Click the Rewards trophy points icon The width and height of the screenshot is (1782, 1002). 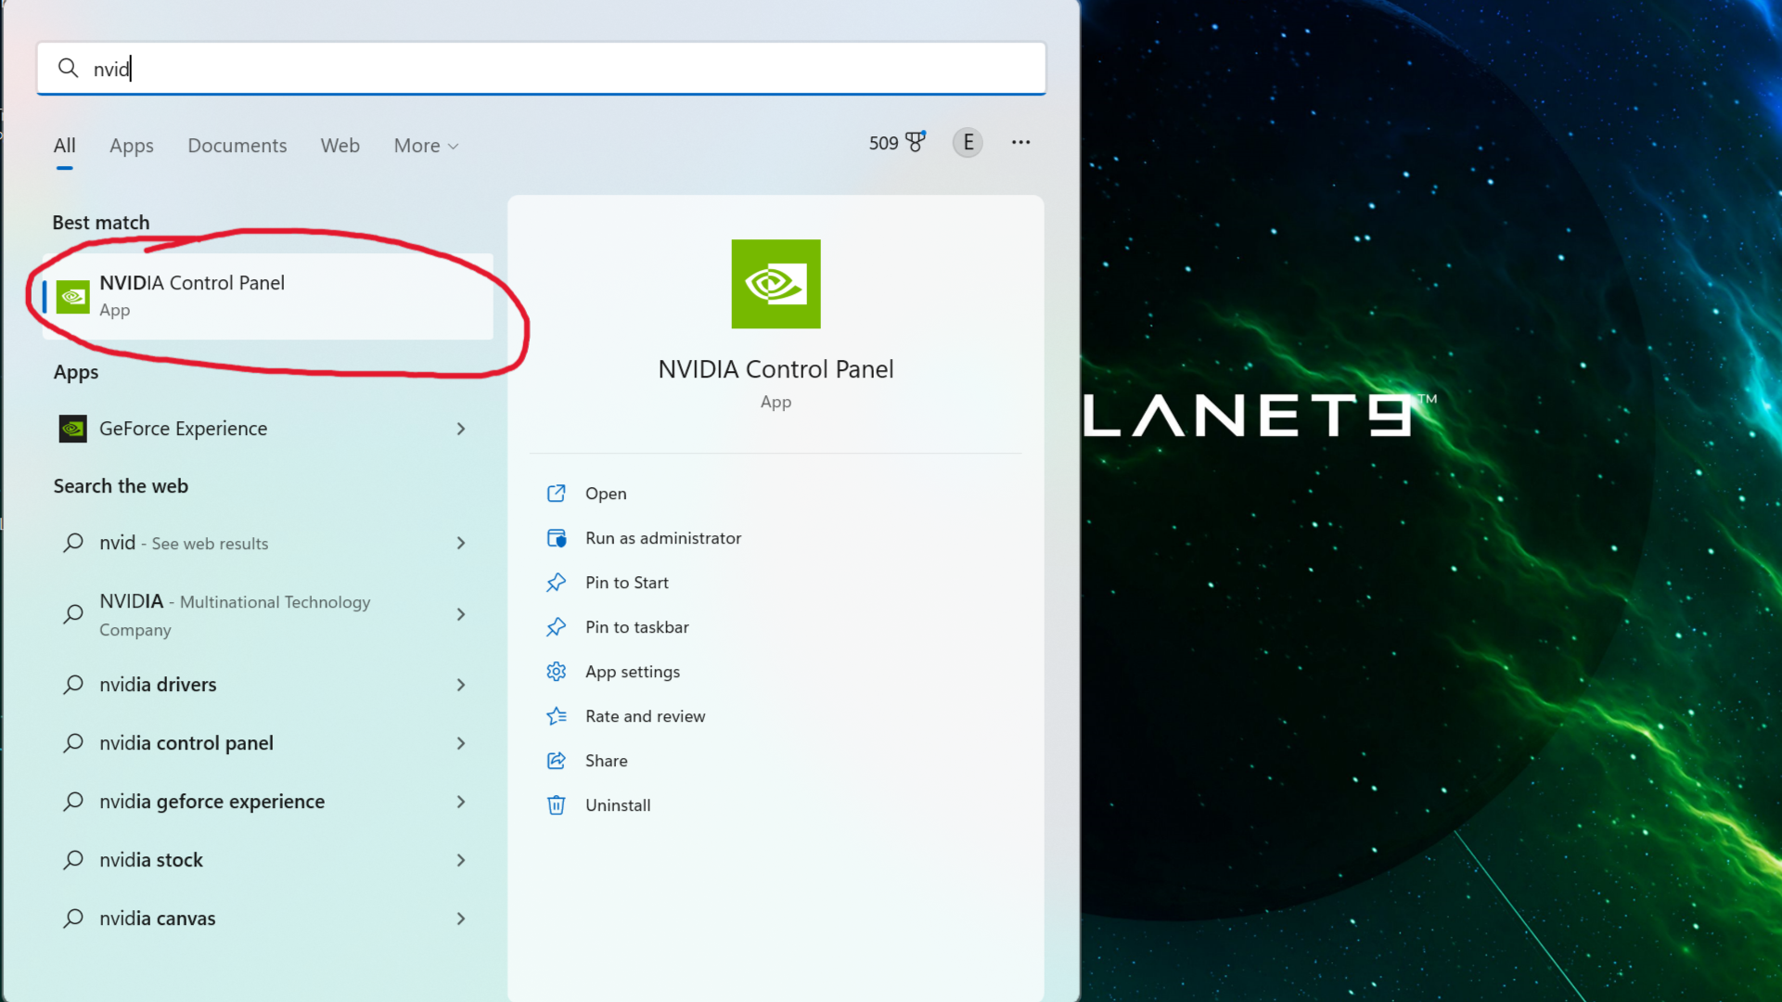coord(915,142)
